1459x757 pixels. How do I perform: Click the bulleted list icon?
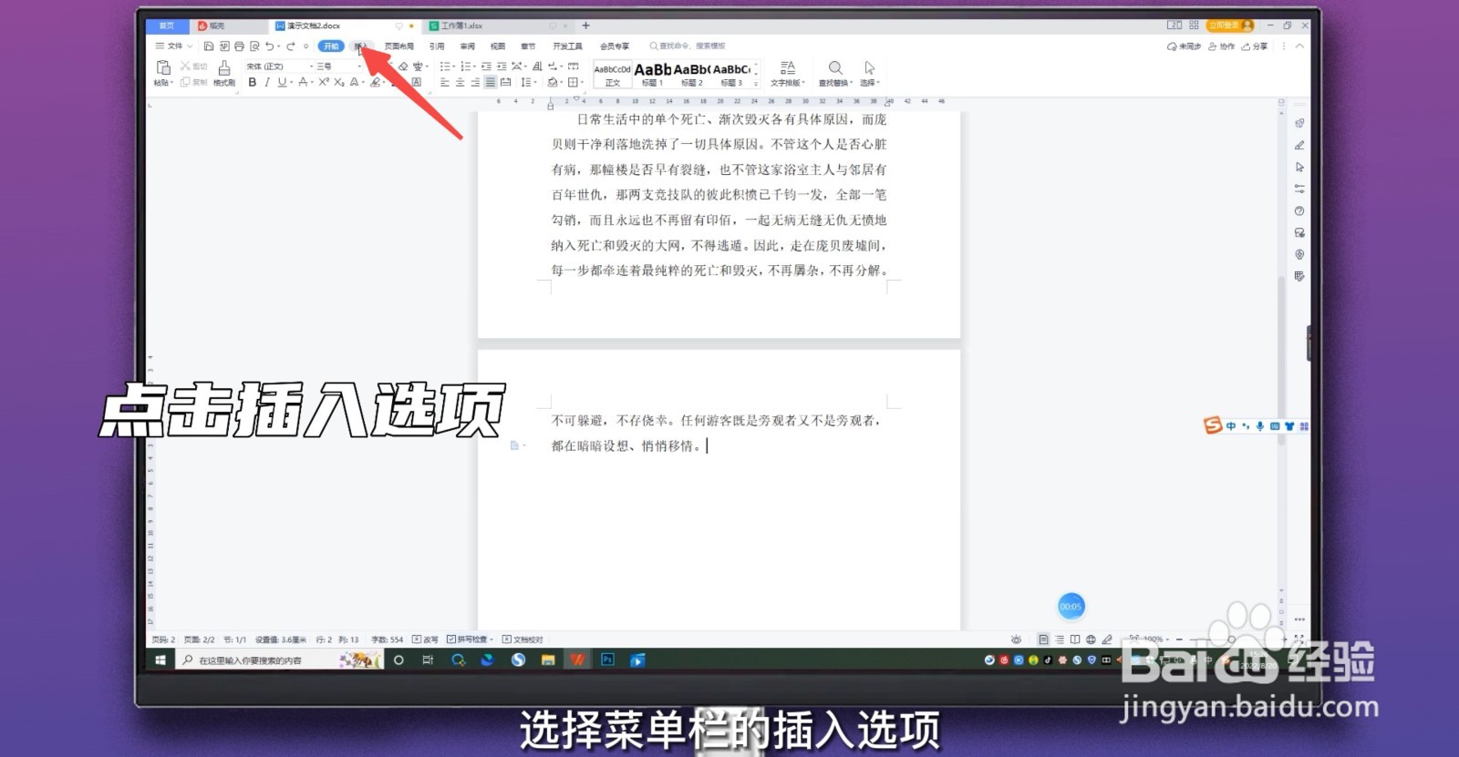(x=444, y=66)
